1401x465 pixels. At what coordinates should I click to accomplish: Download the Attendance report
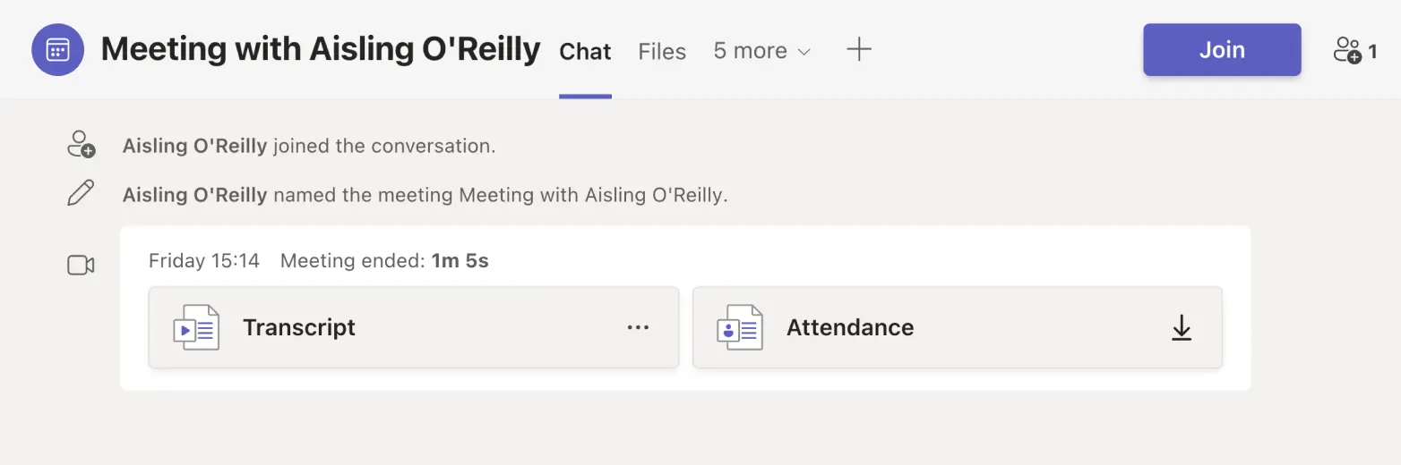coord(1182,327)
